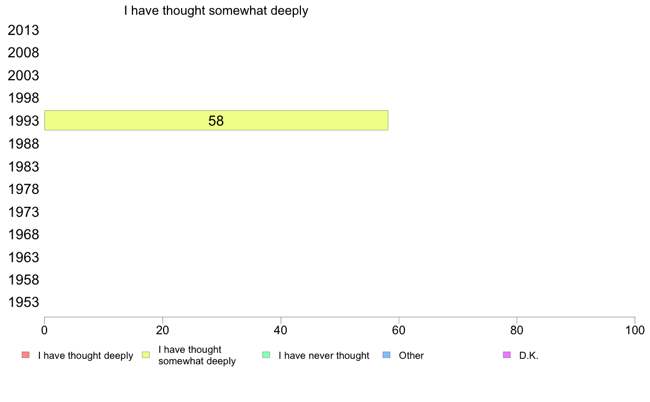Click the 'Other' legend label
Image resolution: width=650 pixels, height=402 pixels.
(411, 356)
